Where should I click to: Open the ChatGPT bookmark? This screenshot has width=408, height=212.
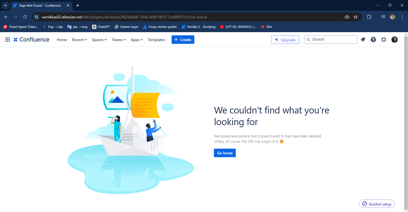pos(101,27)
